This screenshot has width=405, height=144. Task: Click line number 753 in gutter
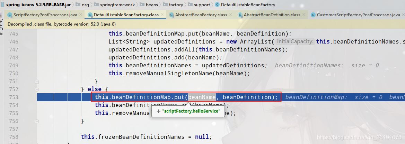click(x=13, y=97)
